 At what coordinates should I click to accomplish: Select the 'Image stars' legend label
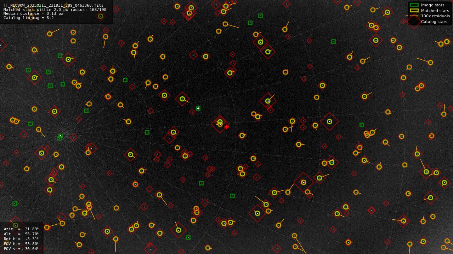(432, 5)
